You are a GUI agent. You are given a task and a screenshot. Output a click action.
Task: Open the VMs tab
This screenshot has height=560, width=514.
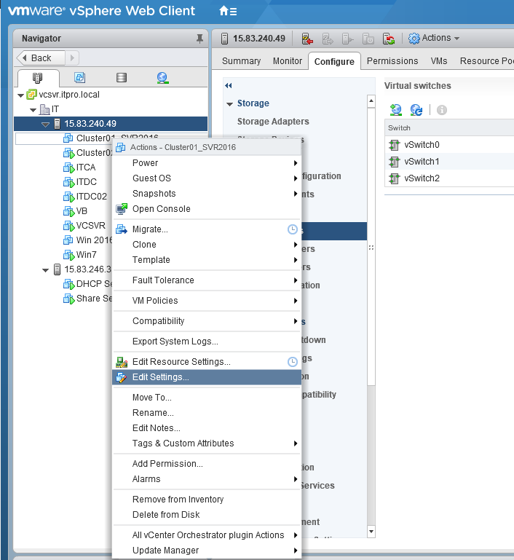(439, 61)
